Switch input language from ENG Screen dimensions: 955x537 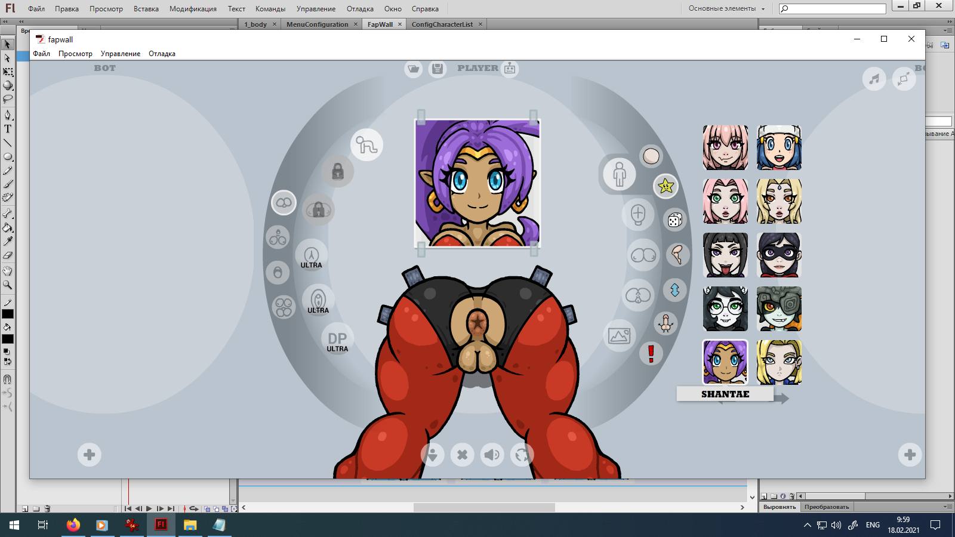[873, 525]
